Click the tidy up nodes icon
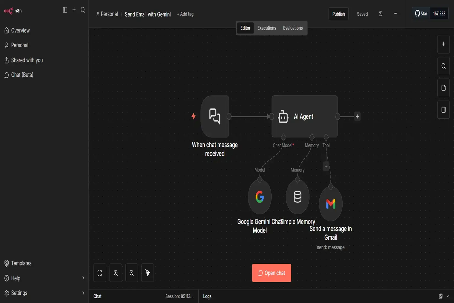454x303 pixels. point(147,273)
